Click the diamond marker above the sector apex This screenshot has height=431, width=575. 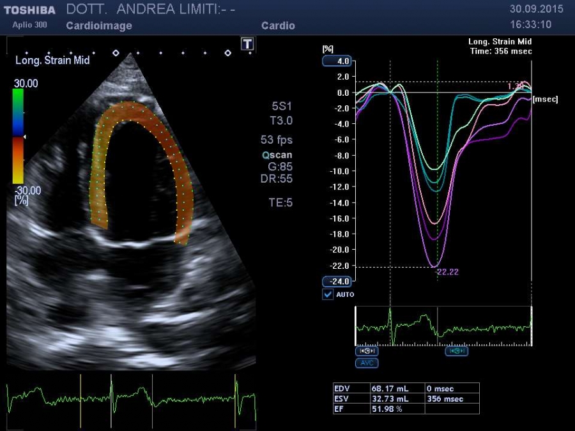[x=116, y=53]
